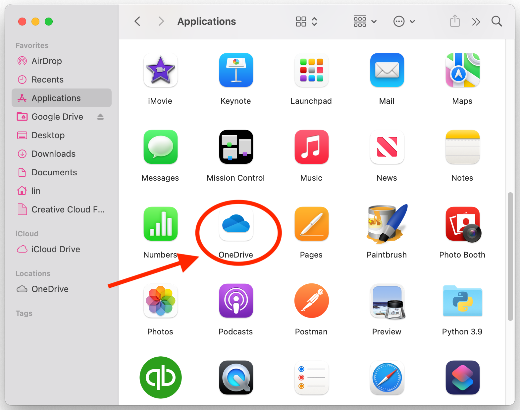Open Recents in the sidebar
Image resolution: width=520 pixels, height=410 pixels.
[x=62, y=80]
